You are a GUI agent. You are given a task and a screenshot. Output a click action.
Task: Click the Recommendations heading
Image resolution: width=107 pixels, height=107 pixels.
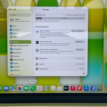click(x=42, y=27)
